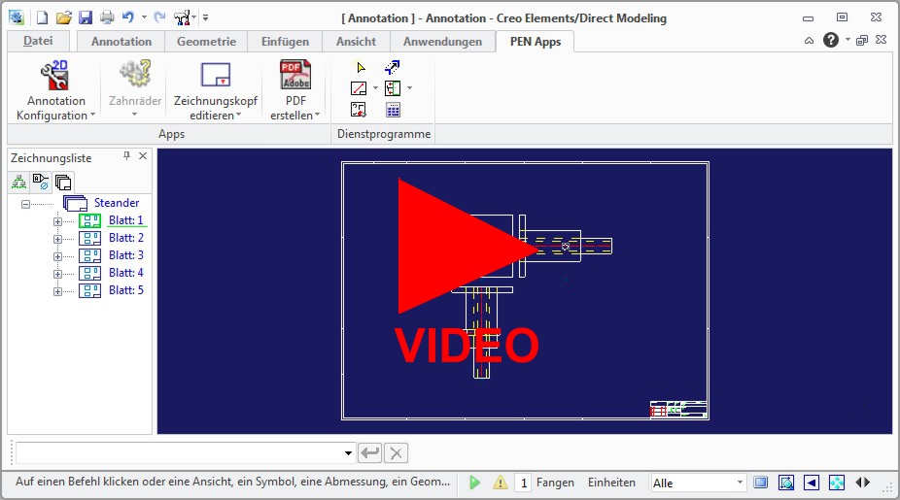Click the green play icon in status bar
This screenshot has height=500, width=900.
tap(474, 483)
